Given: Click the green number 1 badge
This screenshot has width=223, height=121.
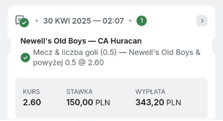Looking at the screenshot, I should click(x=142, y=21).
